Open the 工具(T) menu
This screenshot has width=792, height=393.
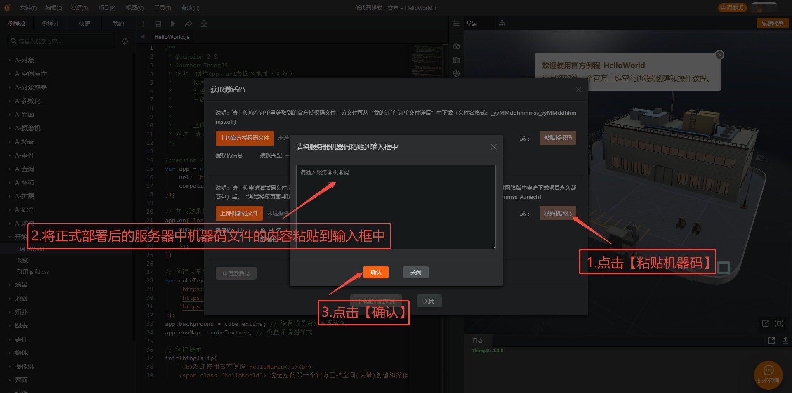point(163,8)
